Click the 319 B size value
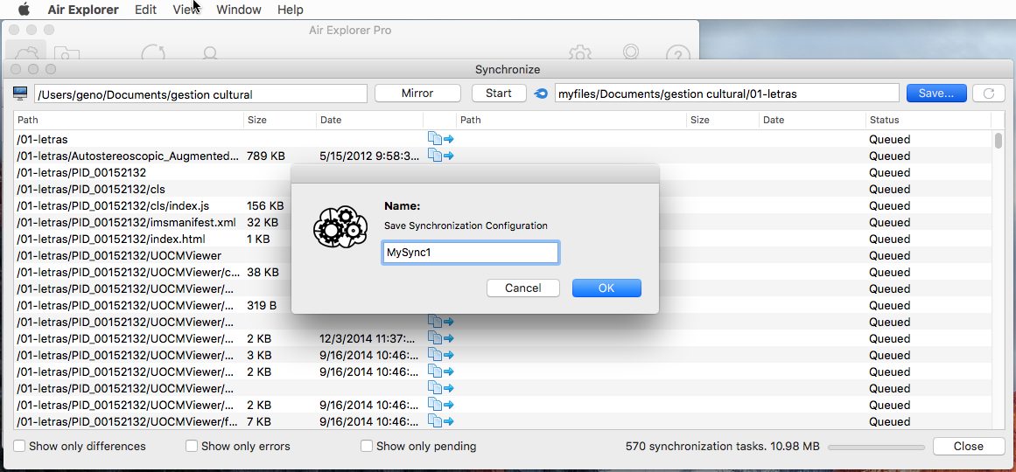1016x472 pixels. (x=262, y=305)
